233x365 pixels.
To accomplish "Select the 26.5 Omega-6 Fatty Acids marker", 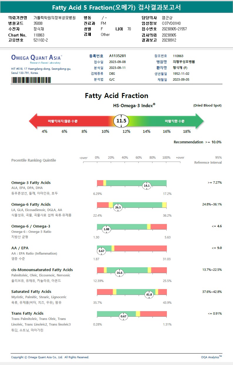I will (118, 207).
